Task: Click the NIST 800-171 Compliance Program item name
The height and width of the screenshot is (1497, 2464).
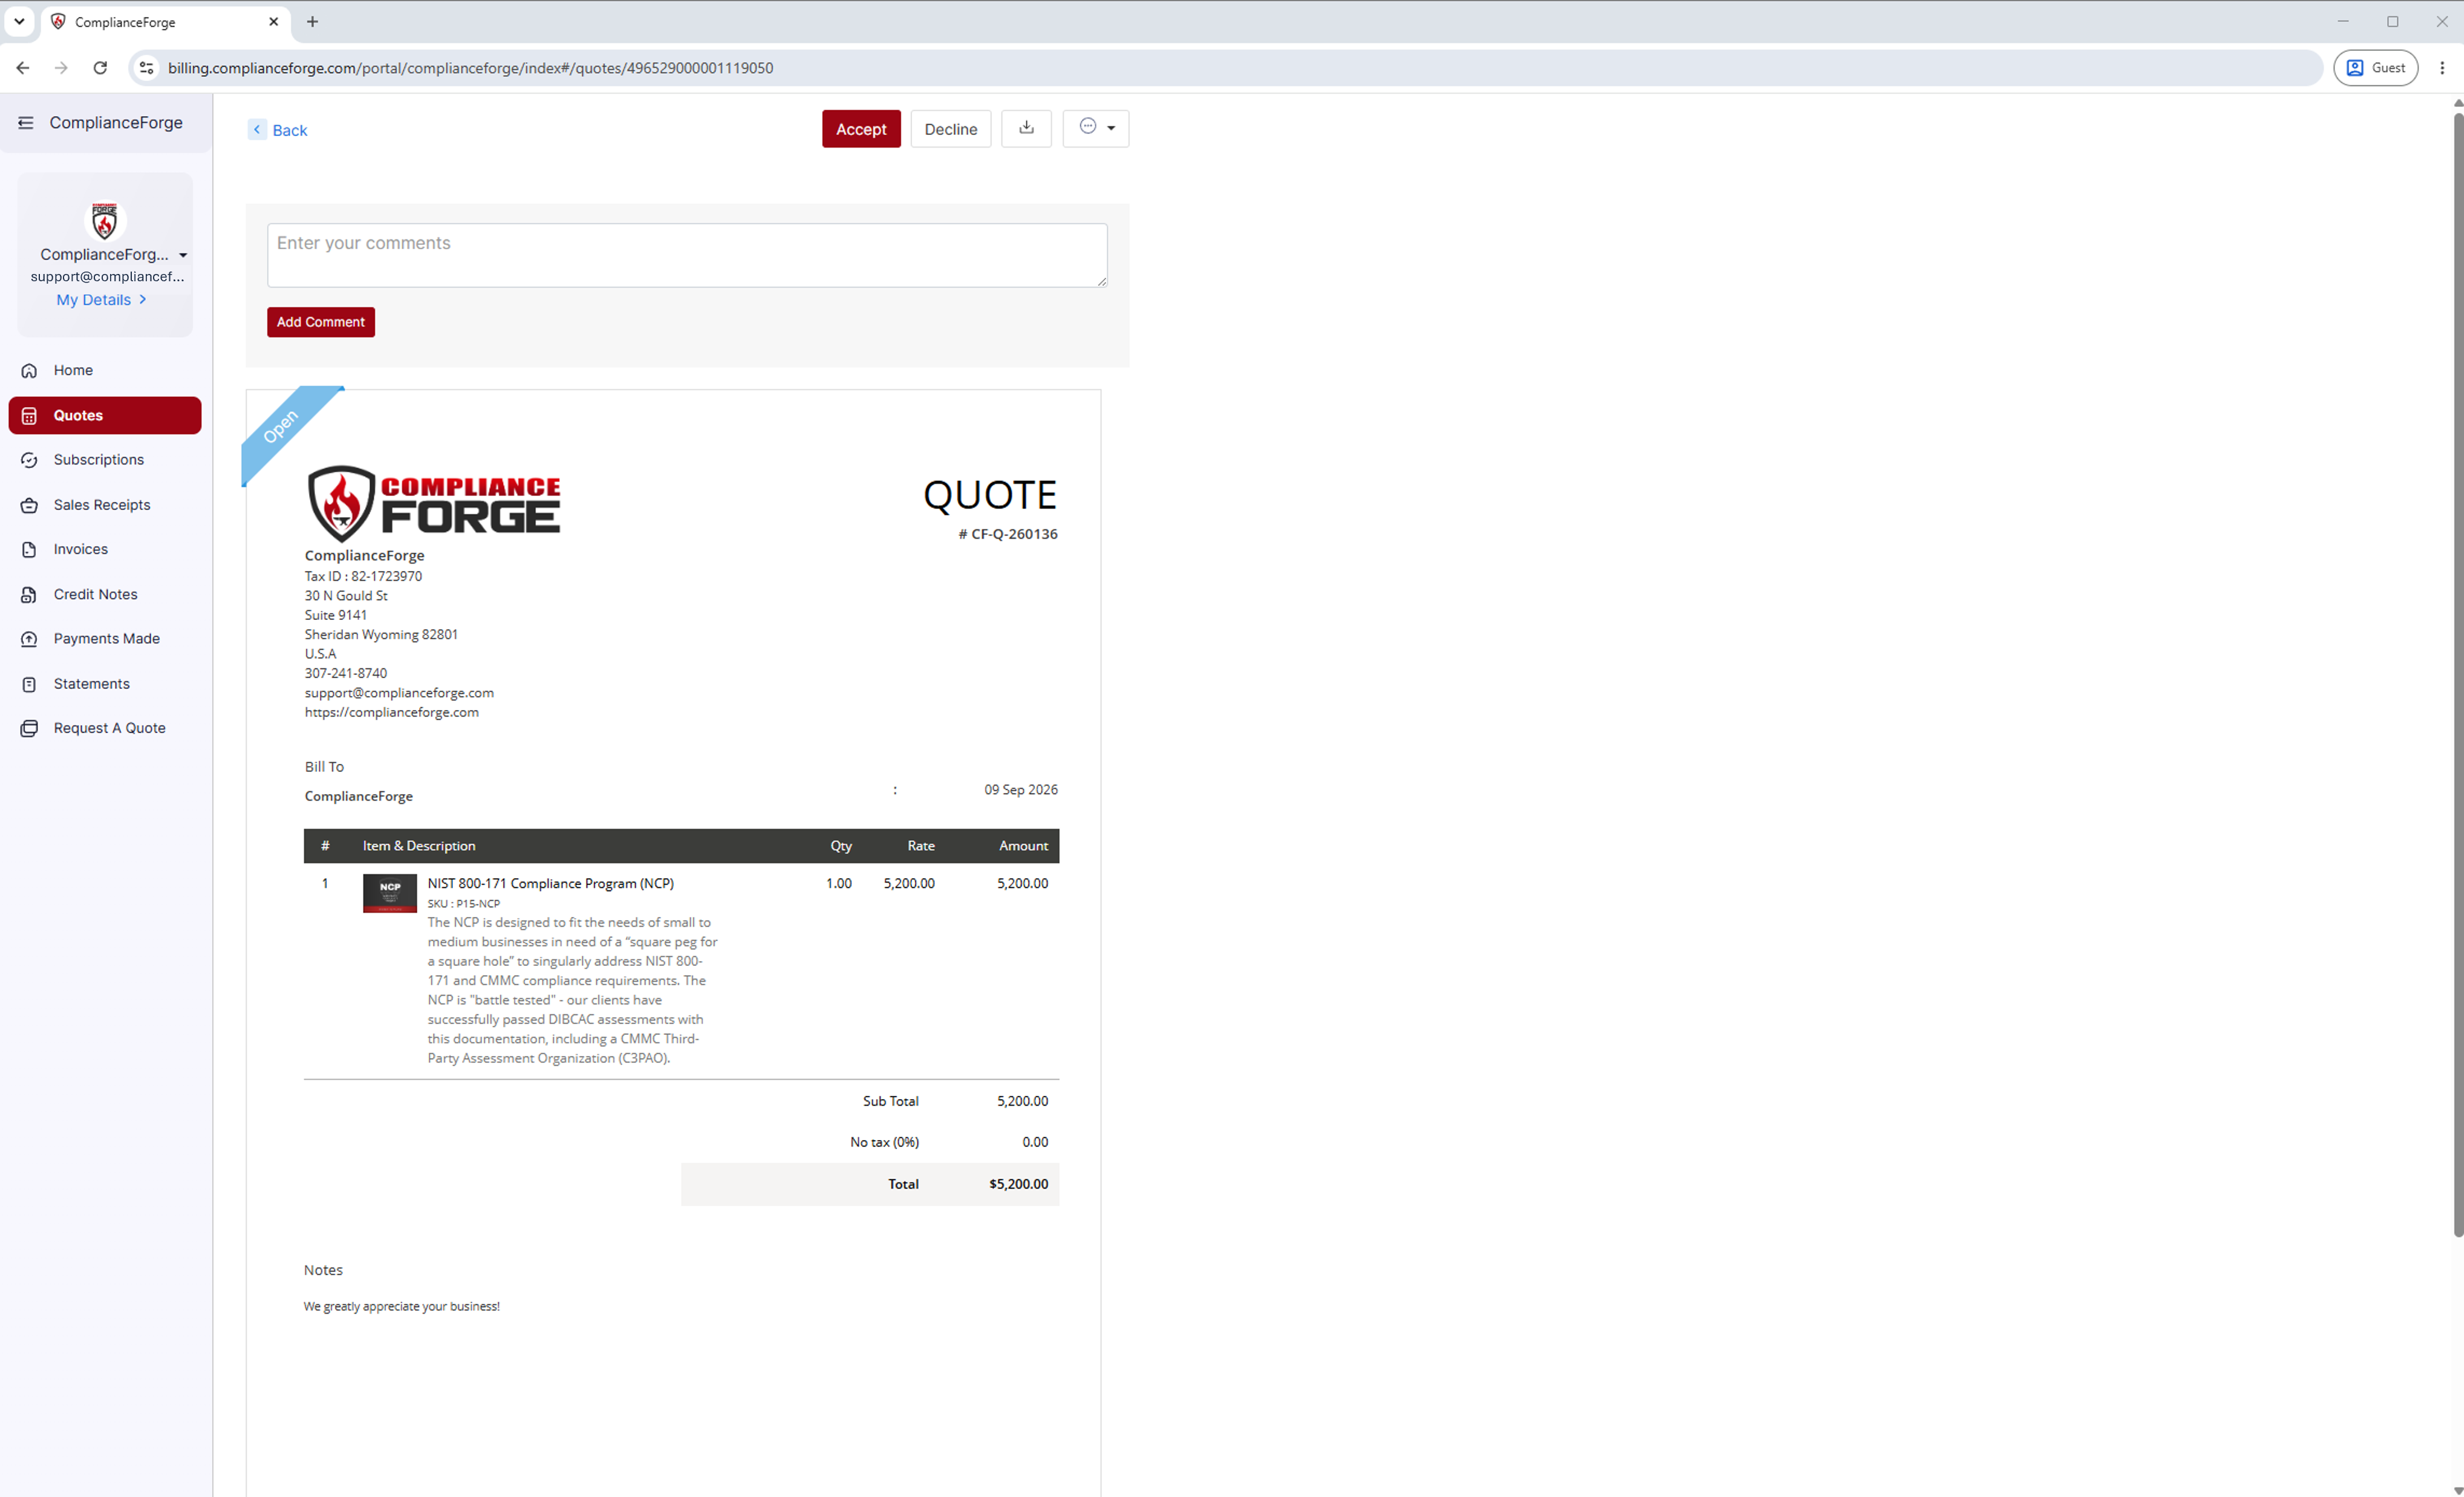Action: tap(550, 883)
